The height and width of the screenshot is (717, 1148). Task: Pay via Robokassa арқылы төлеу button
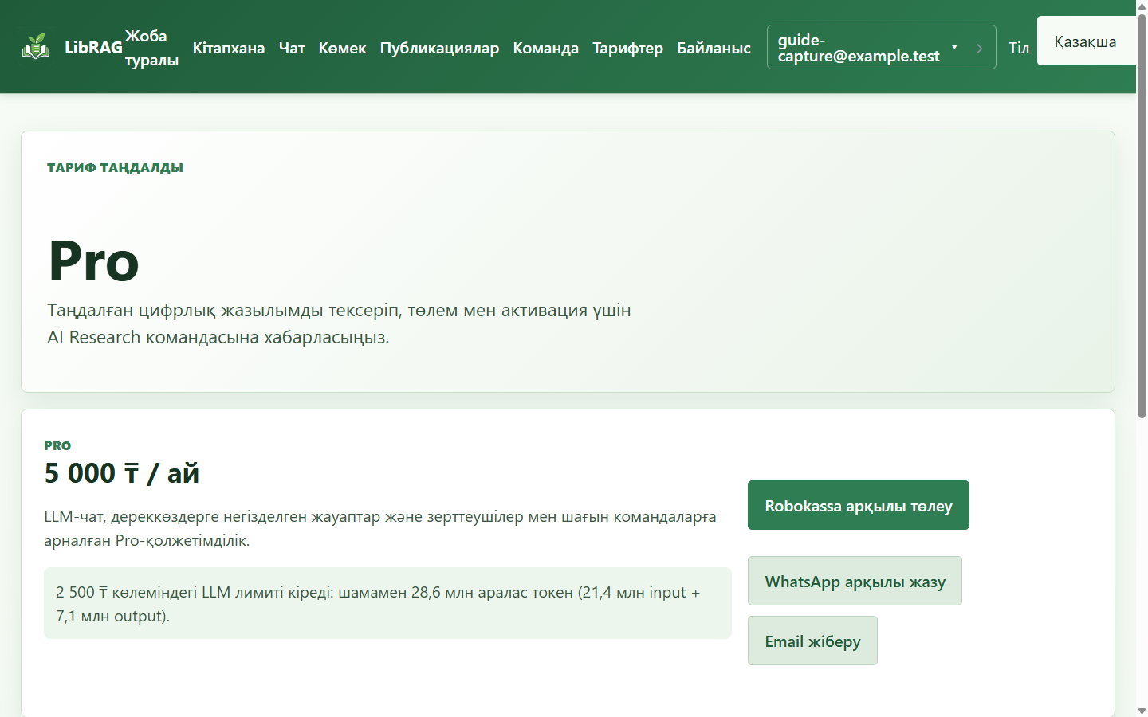(x=859, y=505)
